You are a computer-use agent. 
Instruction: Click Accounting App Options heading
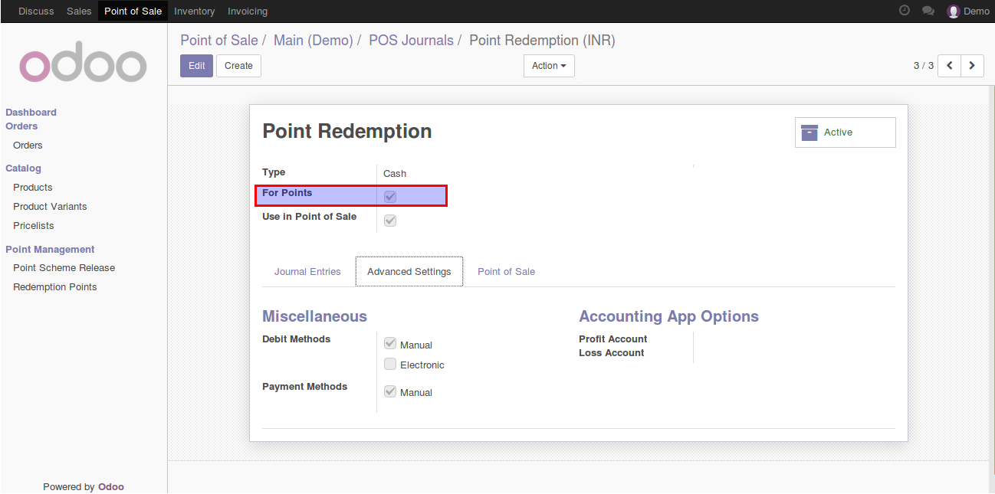[x=668, y=316]
